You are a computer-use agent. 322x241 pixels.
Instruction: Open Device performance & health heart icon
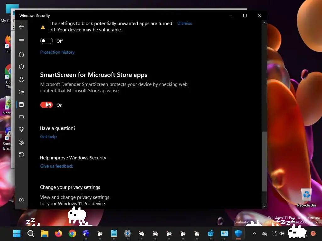click(21, 130)
